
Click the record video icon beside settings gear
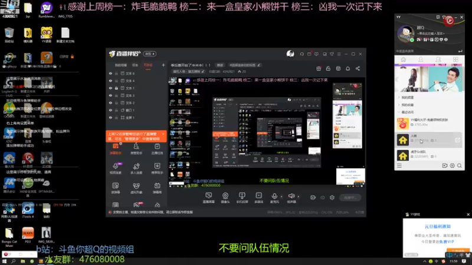pyautogui.click(x=313, y=197)
